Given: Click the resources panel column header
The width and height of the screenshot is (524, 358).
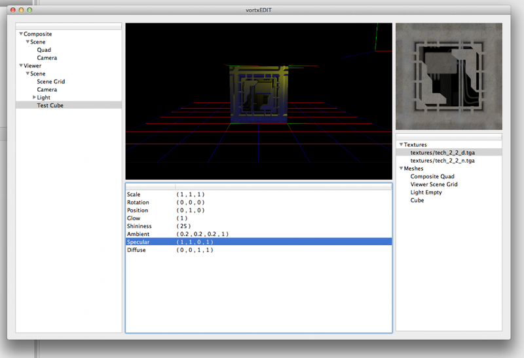Looking at the screenshot, I should (x=449, y=137).
